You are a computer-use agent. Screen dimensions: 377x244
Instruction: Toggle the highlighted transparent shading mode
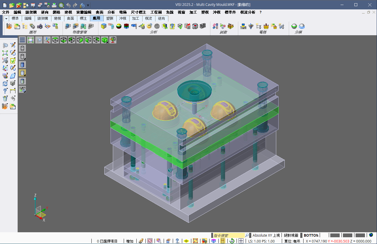(x=22, y=73)
